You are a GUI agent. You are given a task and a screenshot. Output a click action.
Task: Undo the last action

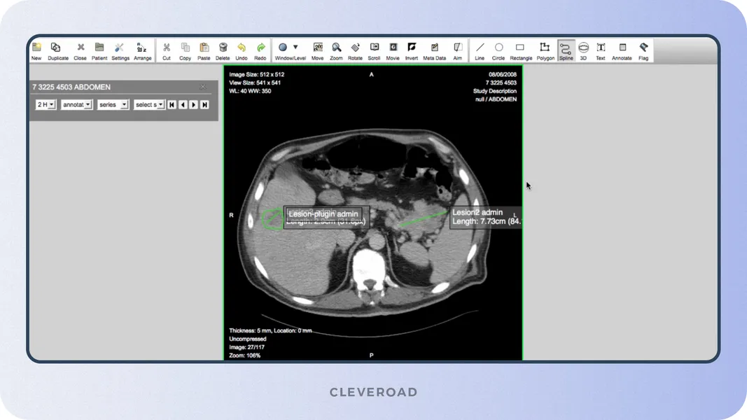click(x=242, y=49)
